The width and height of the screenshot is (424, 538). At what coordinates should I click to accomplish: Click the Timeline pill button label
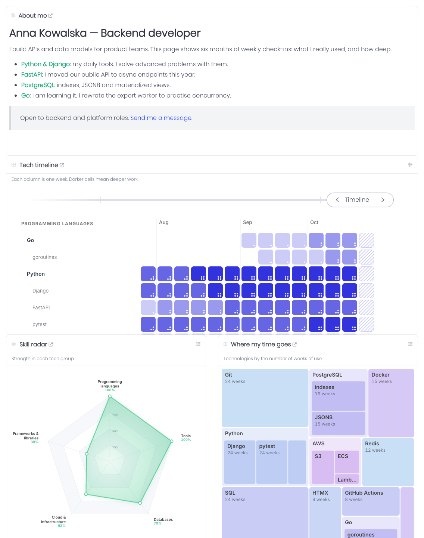(357, 200)
